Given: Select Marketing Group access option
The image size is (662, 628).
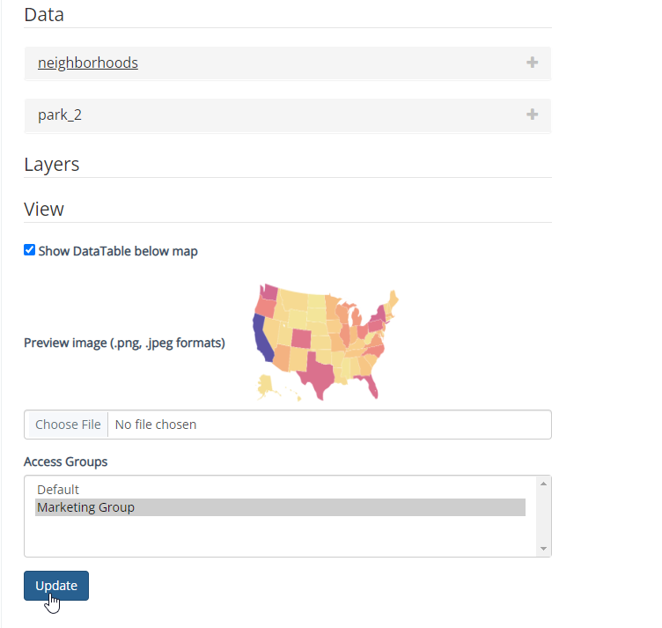Looking at the screenshot, I should coord(86,507).
